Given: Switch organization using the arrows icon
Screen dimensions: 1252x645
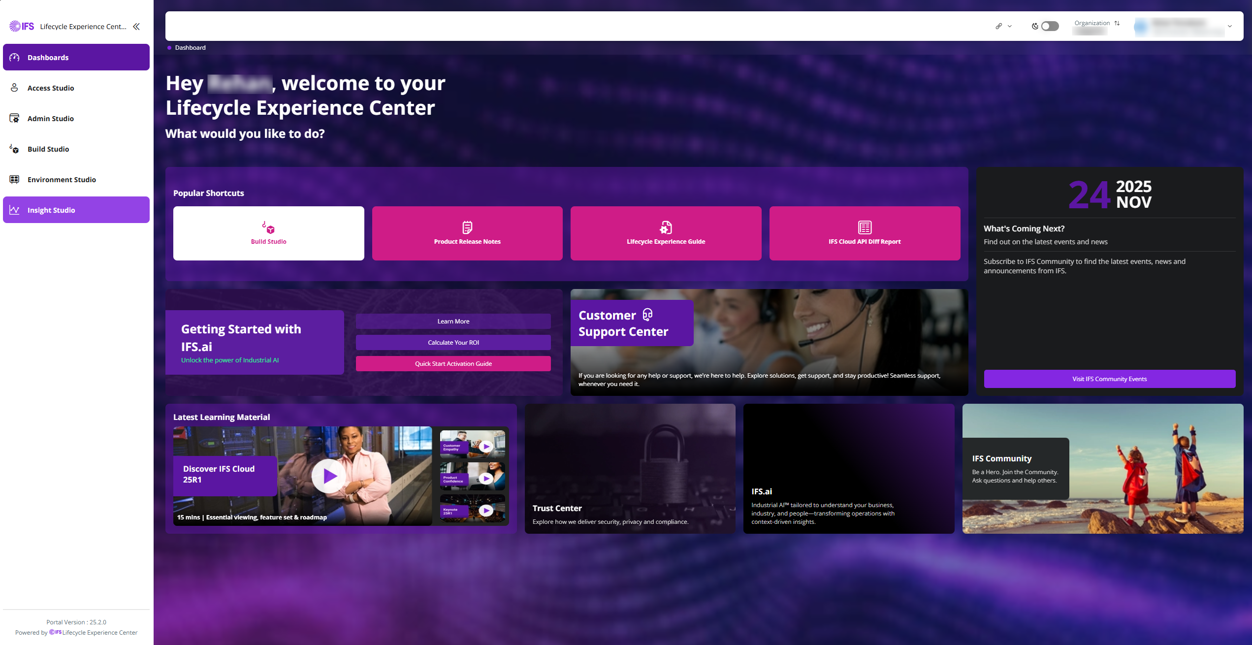Looking at the screenshot, I should (x=1117, y=23).
